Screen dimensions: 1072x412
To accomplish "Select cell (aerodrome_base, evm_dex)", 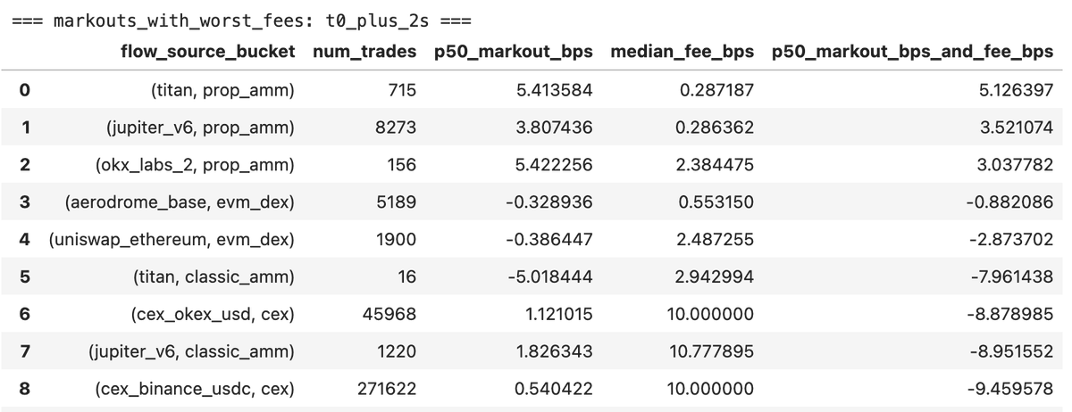I will 180,202.
